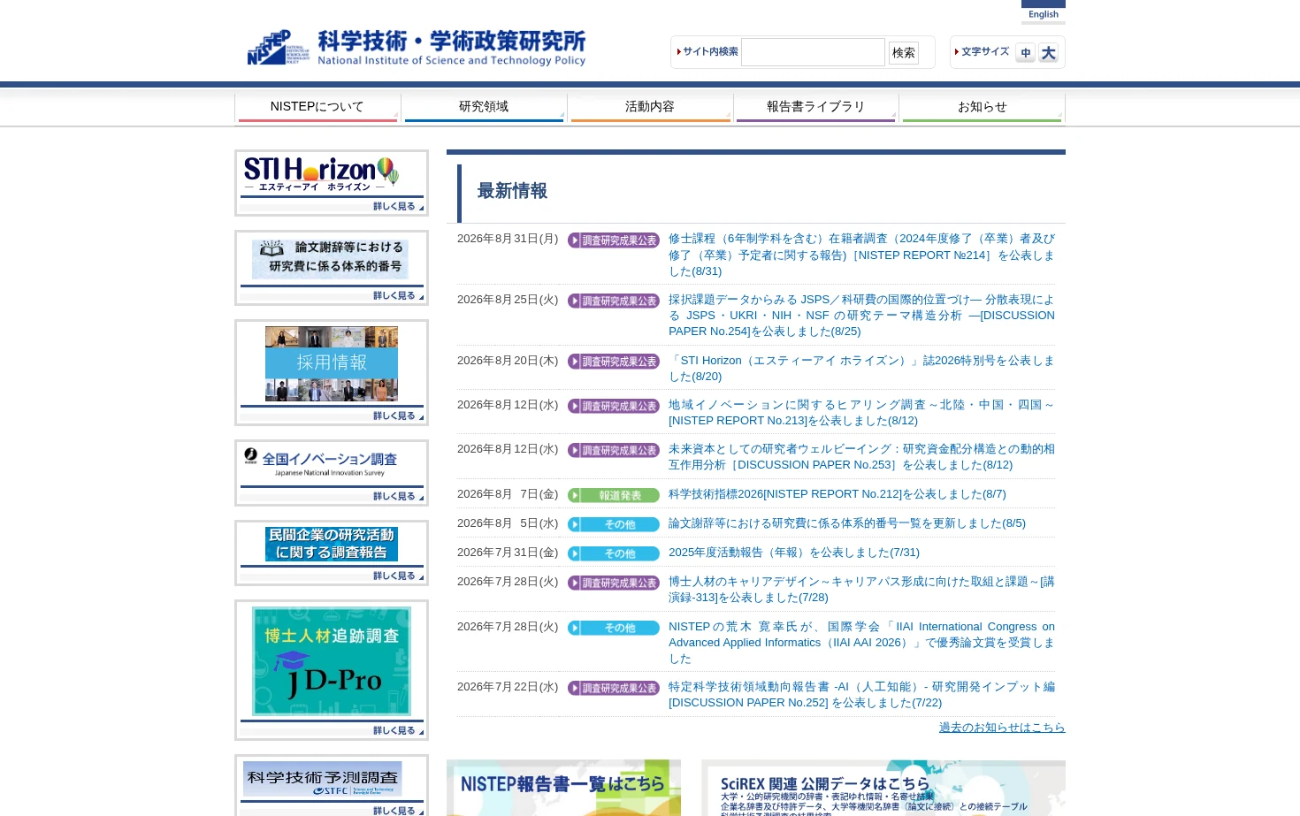Open the 論文謝辞等 体系的番号一覧 update link
1300x816 pixels.
847,523
